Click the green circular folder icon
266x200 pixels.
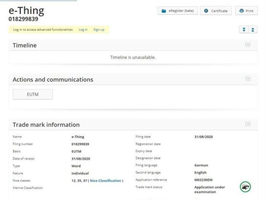(245, 186)
